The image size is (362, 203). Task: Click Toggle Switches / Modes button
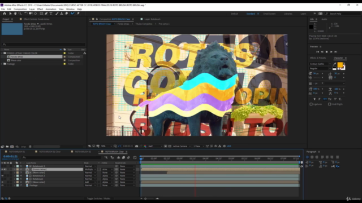(x=98, y=198)
